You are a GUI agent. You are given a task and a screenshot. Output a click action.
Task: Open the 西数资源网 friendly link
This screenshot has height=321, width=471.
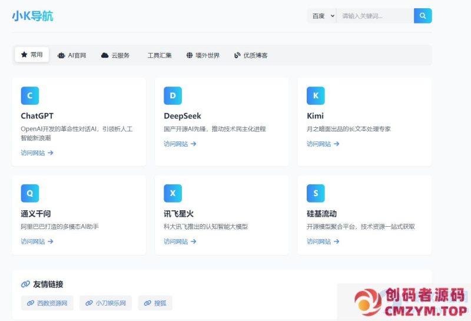pos(47,303)
